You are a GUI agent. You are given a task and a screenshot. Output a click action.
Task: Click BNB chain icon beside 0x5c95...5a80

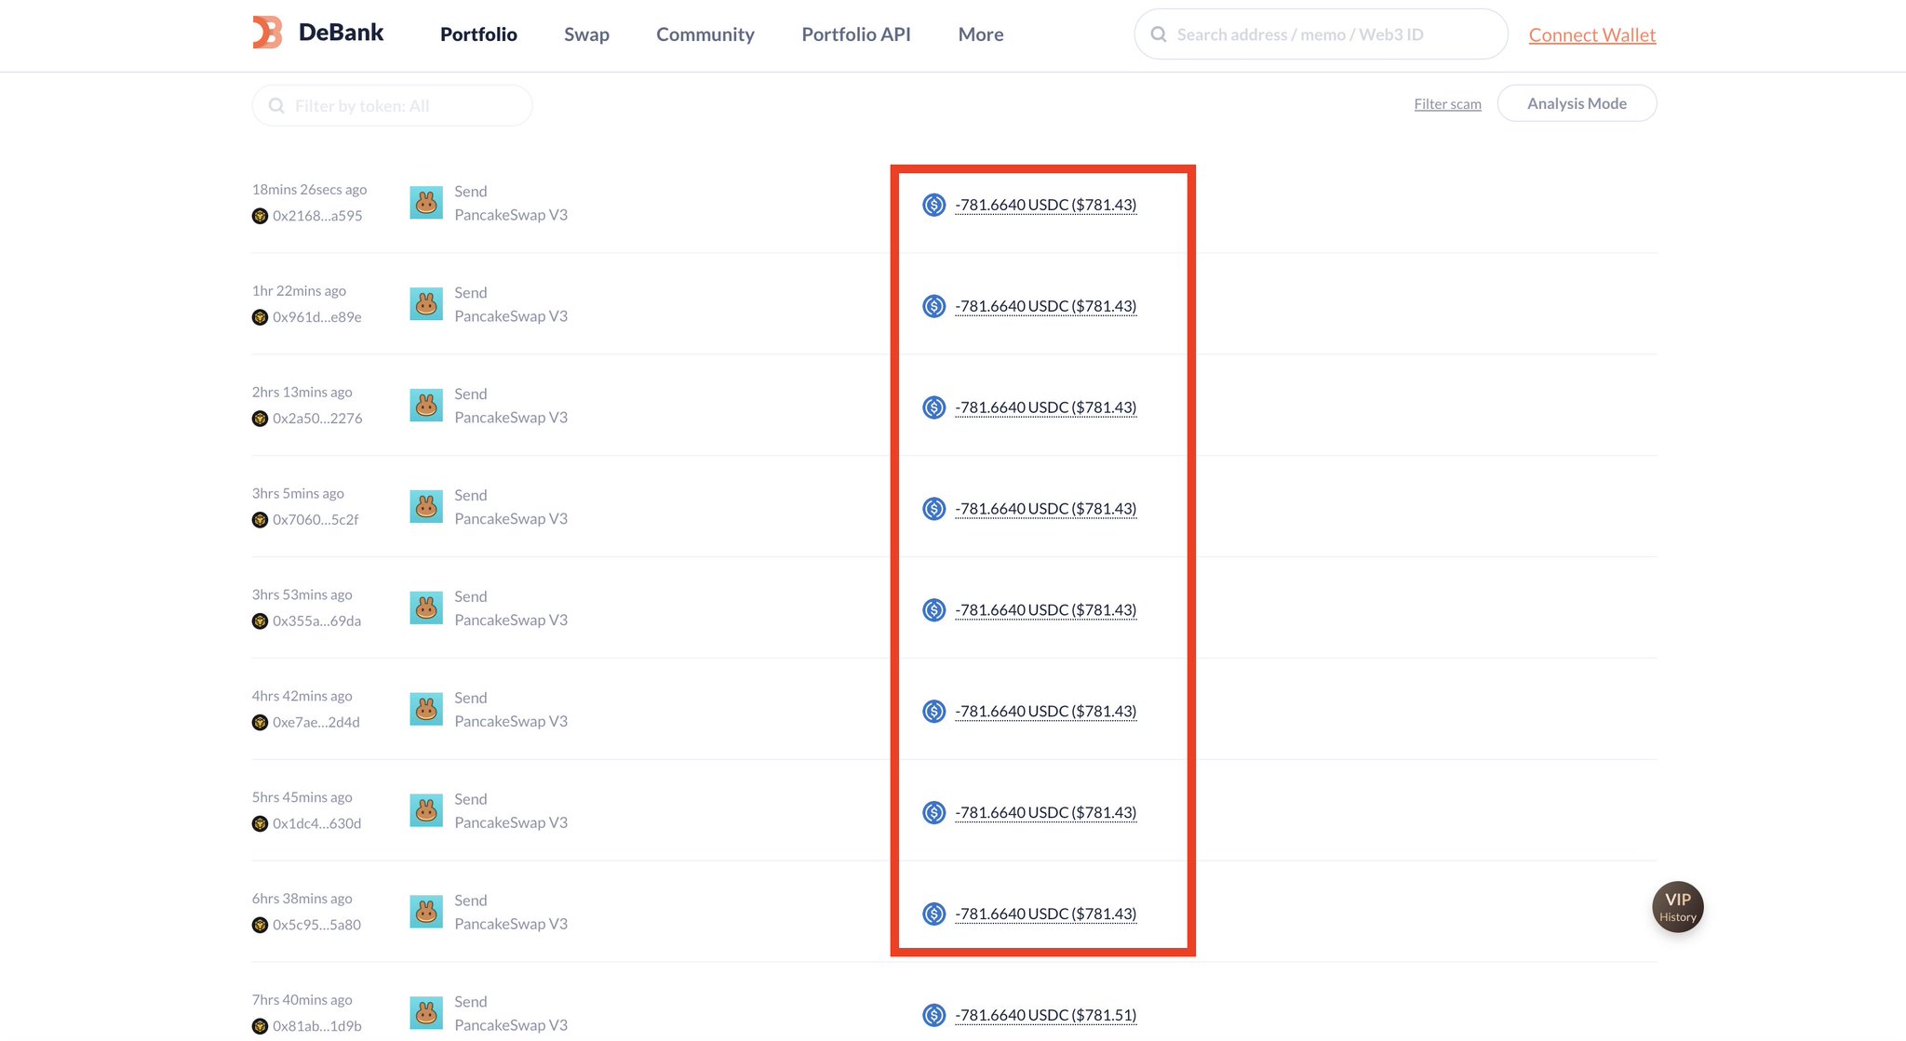point(260,925)
